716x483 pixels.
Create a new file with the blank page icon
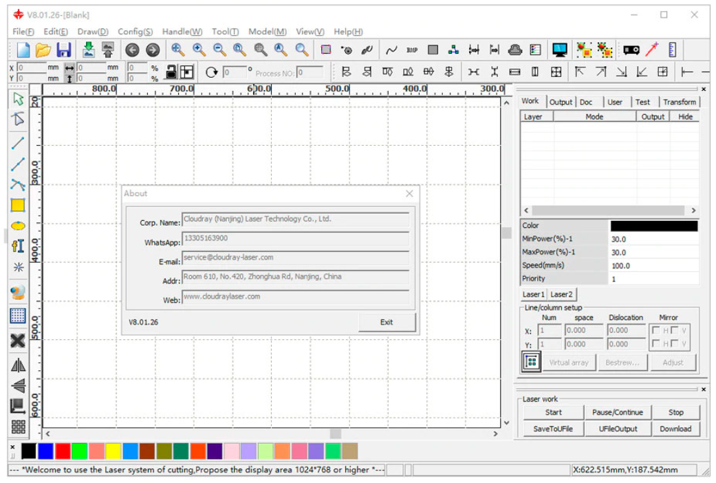[23, 50]
